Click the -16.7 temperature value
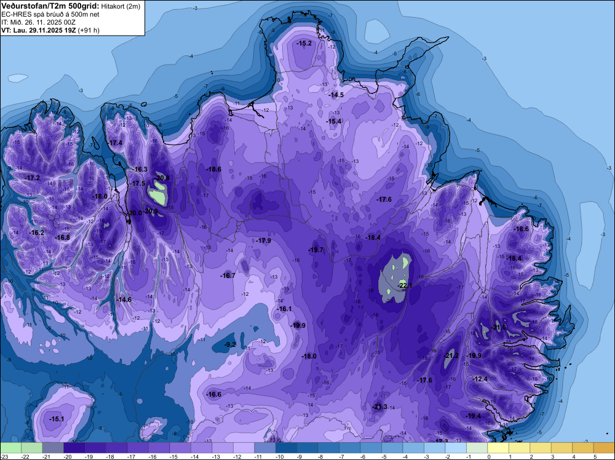615x460 pixels. point(228,276)
